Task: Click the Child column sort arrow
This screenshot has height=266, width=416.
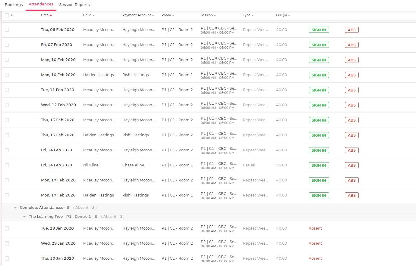Action: point(93,15)
